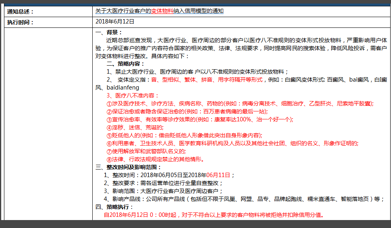Click the paragraph starting 近期总部巡查发现

(241, 48)
